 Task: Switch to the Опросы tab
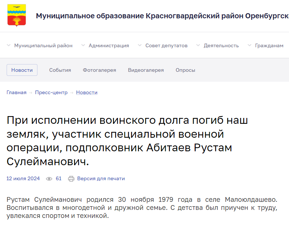pyautogui.click(x=185, y=70)
